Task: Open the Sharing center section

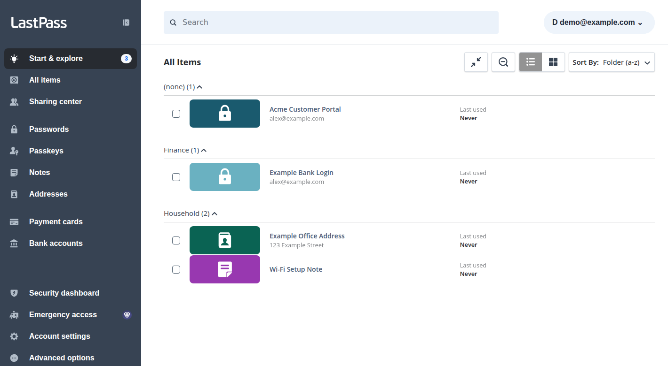Action: pyautogui.click(x=71, y=102)
